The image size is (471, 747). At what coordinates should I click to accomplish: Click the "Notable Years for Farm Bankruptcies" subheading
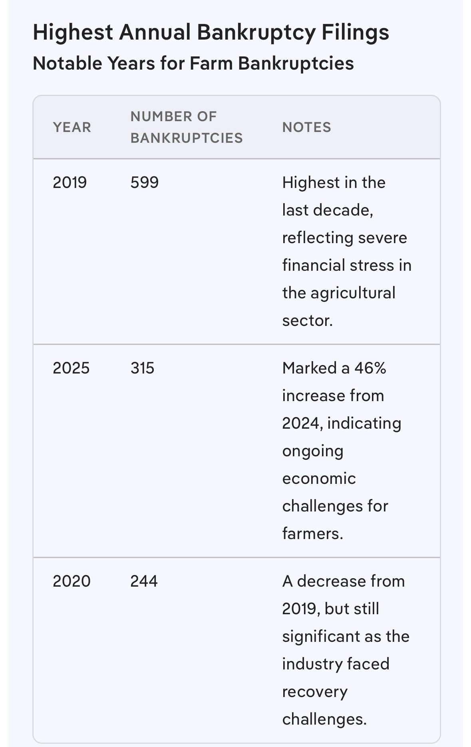(x=193, y=63)
